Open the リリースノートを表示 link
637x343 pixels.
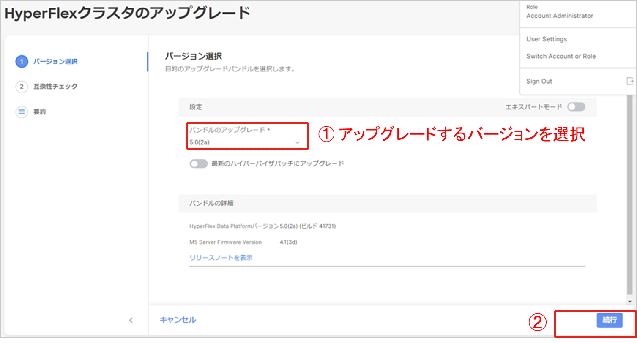(221, 258)
